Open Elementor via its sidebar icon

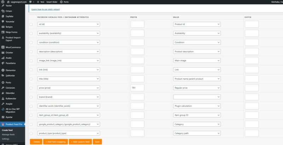click(x=3, y=70)
